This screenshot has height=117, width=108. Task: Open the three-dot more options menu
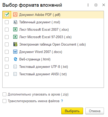tap(88, 5)
